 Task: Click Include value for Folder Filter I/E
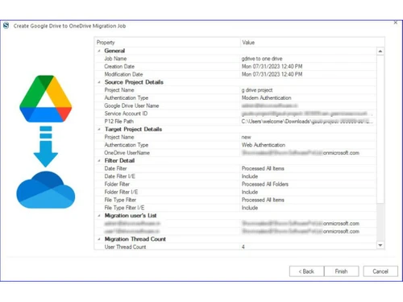(250, 192)
